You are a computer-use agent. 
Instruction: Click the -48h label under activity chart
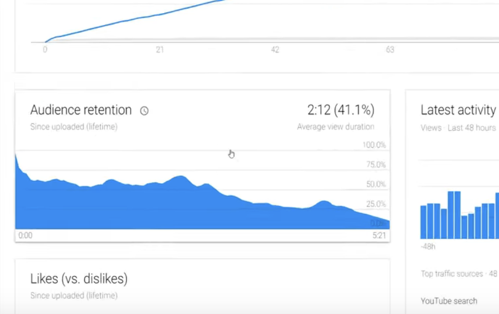(428, 247)
